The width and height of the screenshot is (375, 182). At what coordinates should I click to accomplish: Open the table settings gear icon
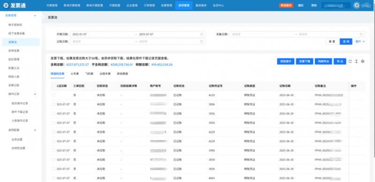[x=362, y=61]
